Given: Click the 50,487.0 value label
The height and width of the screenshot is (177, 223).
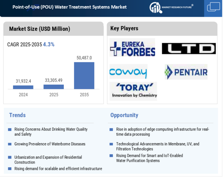Looking at the screenshot, I should point(84,58).
